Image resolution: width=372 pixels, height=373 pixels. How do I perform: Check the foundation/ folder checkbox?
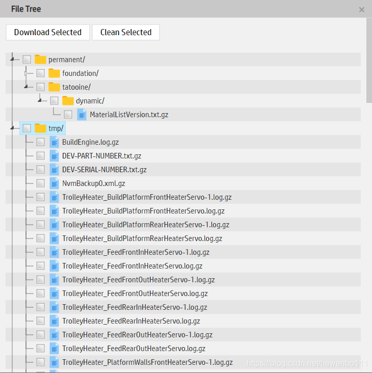click(40, 73)
